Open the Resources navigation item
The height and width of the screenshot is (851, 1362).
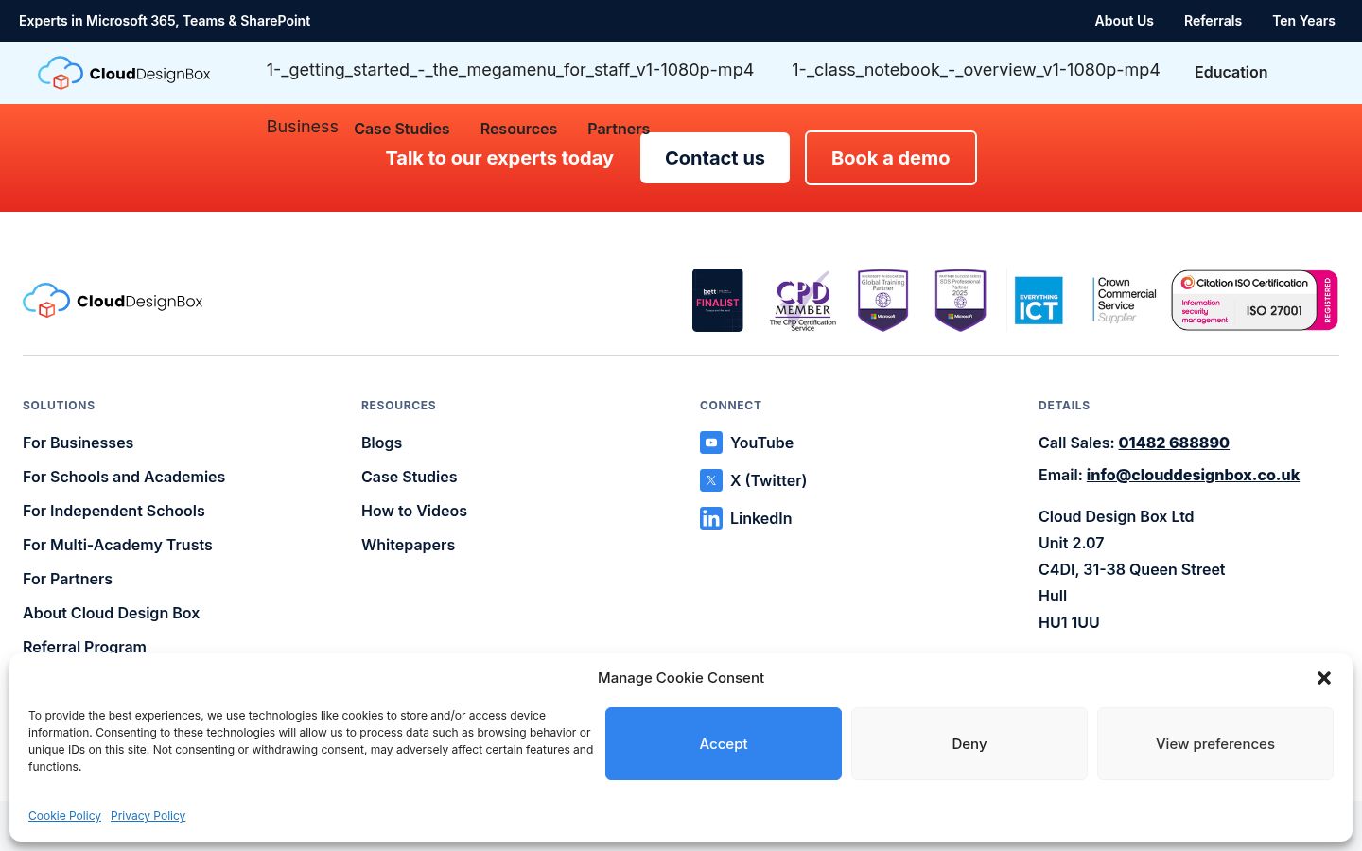(518, 129)
